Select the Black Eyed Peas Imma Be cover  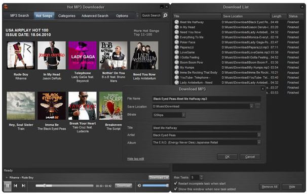tap(52, 106)
